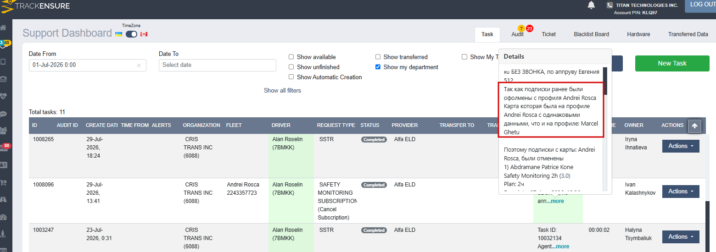
Task: Click the green New Task button
Action: coord(672,63)
